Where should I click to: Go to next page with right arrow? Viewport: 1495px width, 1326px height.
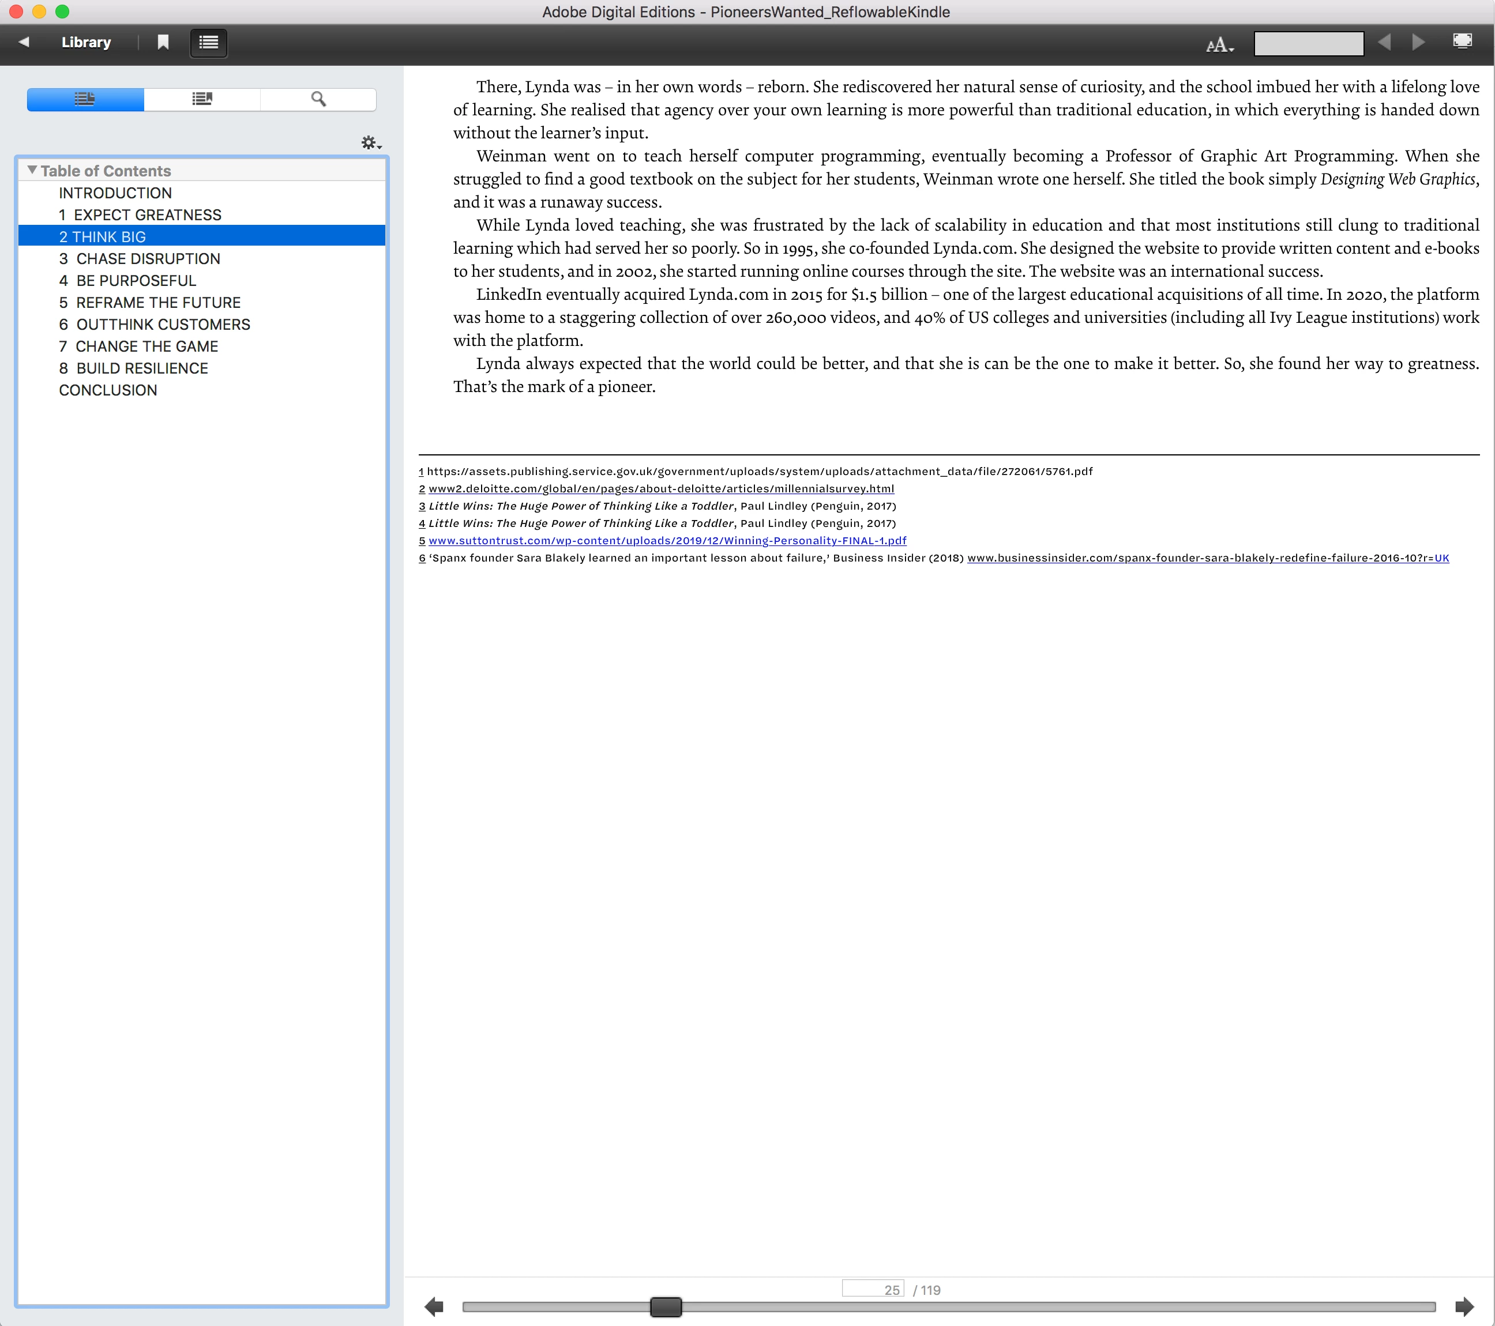(1464, 1306)
